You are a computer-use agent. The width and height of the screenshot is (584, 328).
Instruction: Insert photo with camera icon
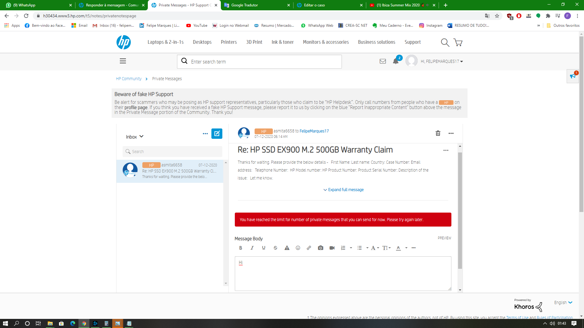pos(320,248)
